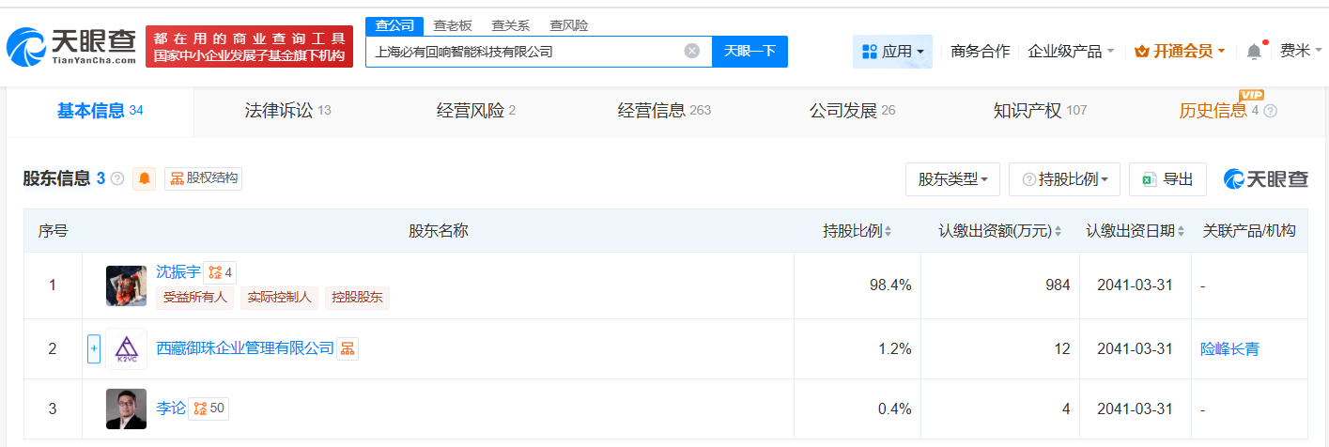Click the orange shareholder alert bell
Image resolution: width=1329 pixels, height=447 pixels.
(x=145, y=178)
